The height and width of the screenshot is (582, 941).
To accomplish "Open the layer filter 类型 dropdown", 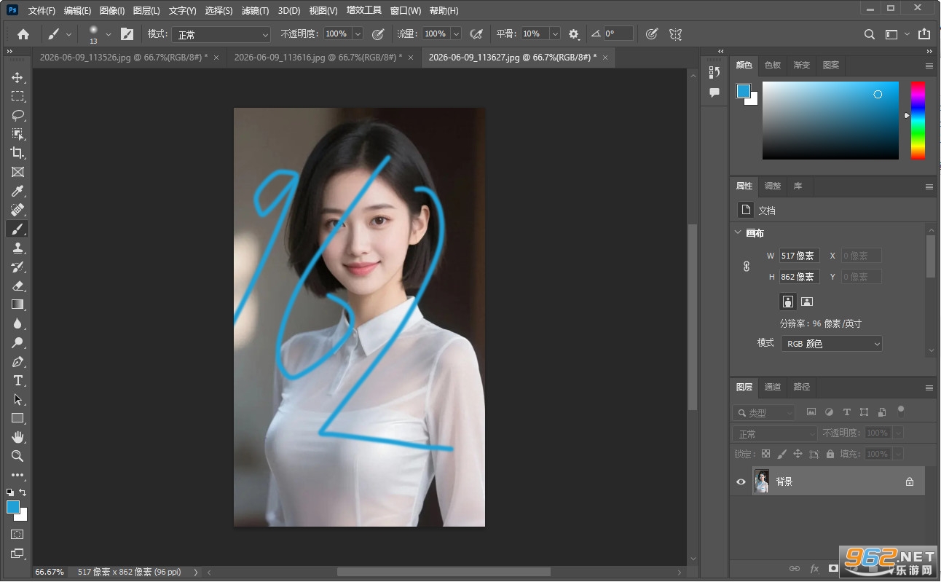I will tap(763, 413).
